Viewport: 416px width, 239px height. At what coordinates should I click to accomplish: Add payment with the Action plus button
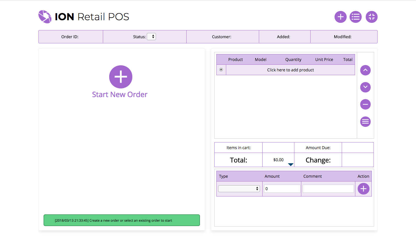point(363,189)
